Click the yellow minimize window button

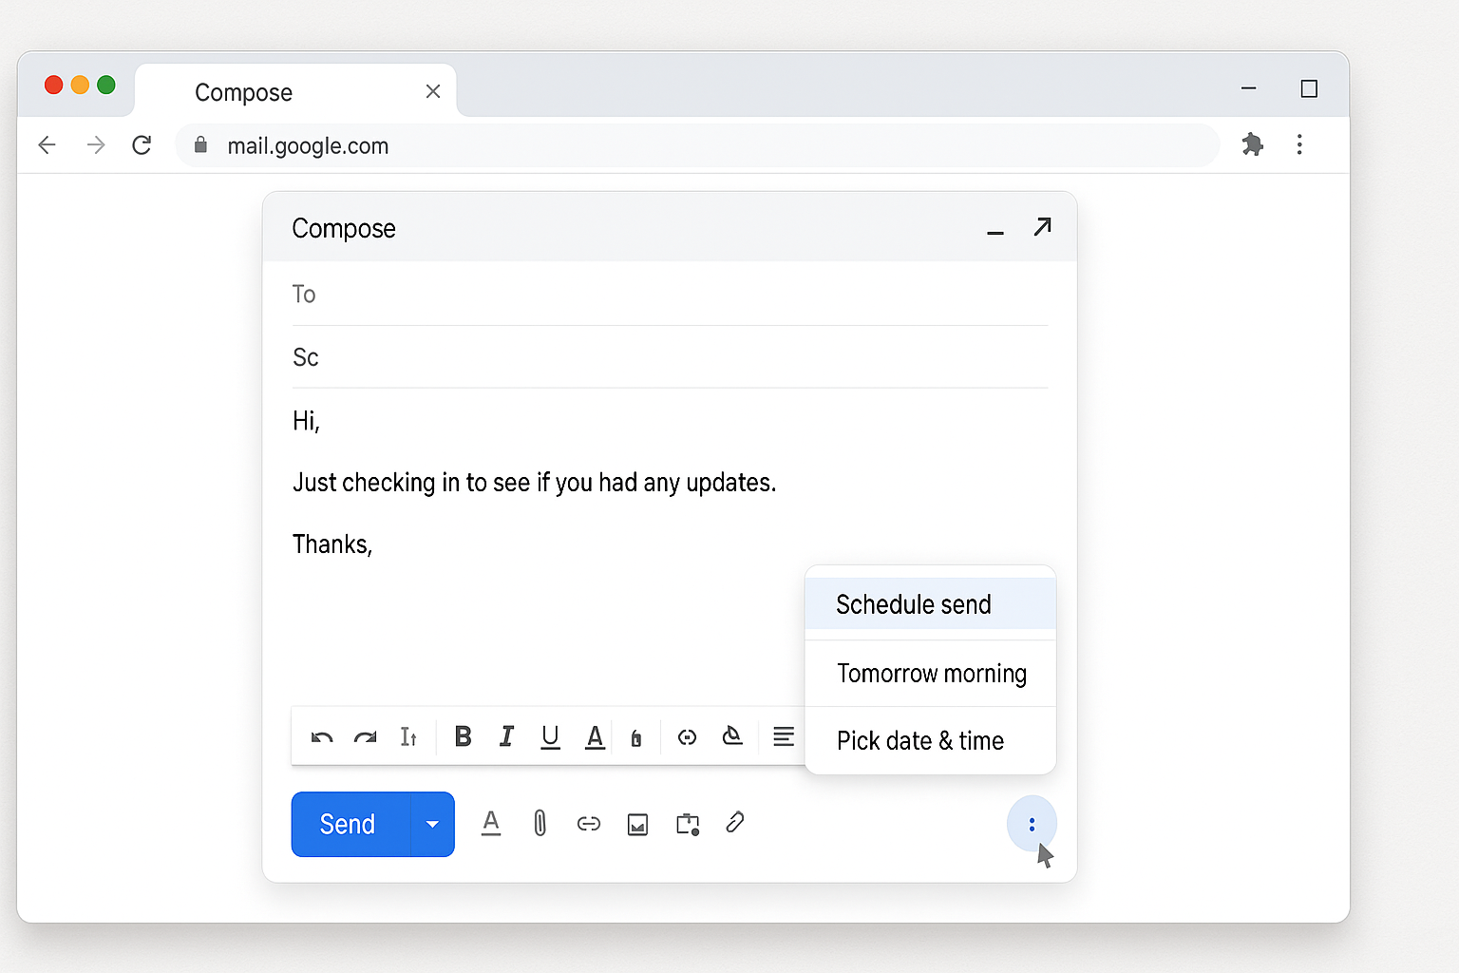[x=80, y=86]
